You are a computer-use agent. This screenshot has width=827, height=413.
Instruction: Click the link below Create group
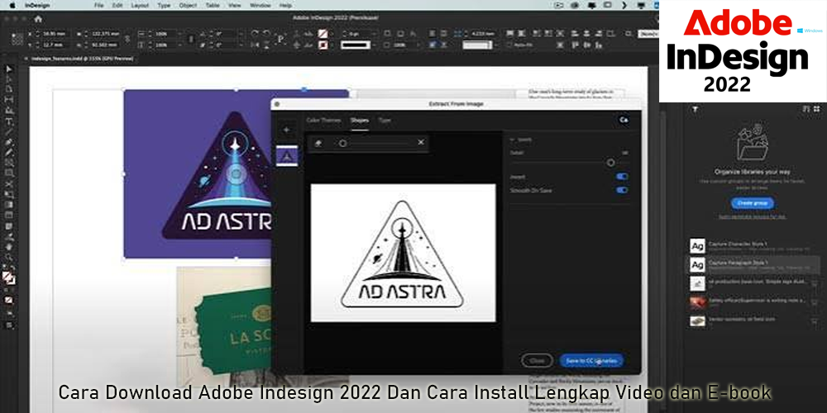(752, 216)
